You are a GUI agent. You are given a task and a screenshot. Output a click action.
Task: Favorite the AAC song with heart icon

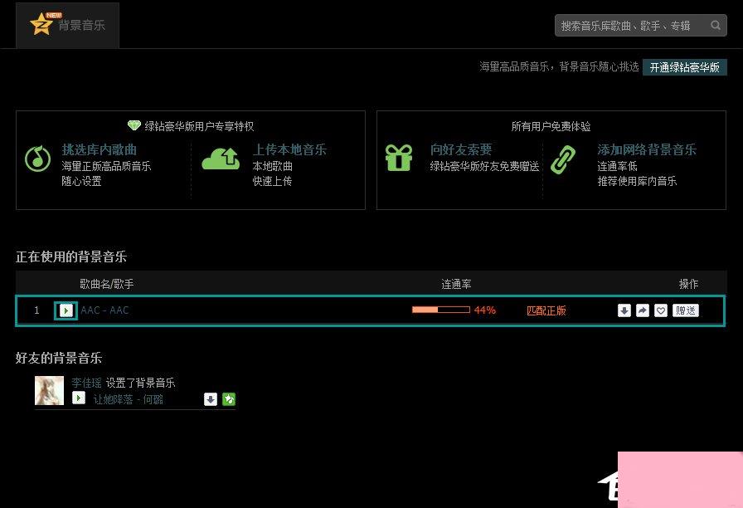pos(661,310)
